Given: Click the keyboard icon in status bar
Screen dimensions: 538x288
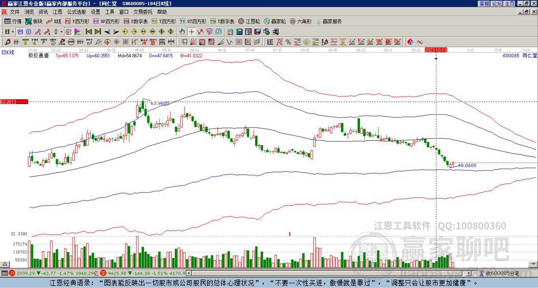Looking at the screenshot, I should [4, 273].
